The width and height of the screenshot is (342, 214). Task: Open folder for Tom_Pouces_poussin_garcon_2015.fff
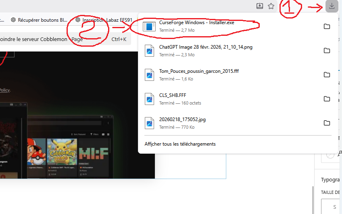(x=327, y=75)
